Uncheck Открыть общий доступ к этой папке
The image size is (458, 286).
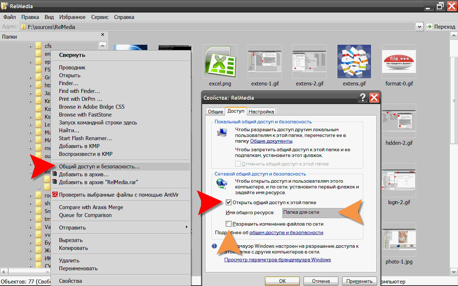[x=229, y=202]
